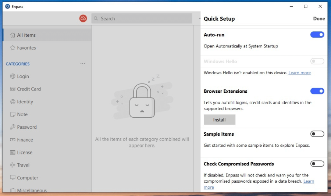Click the Auto-run setting title
331x196 pixels.
coord(214,35)
